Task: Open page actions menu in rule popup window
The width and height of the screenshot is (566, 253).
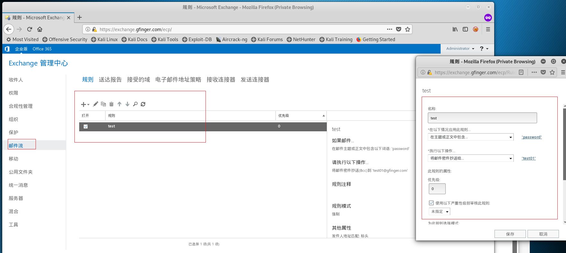Action: click(534, 72)
